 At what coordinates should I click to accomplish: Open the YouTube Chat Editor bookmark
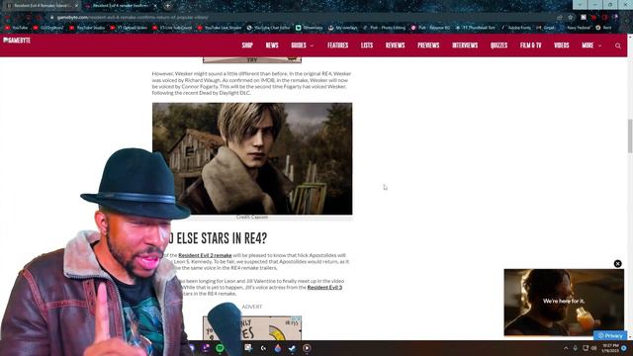[268, 28]
